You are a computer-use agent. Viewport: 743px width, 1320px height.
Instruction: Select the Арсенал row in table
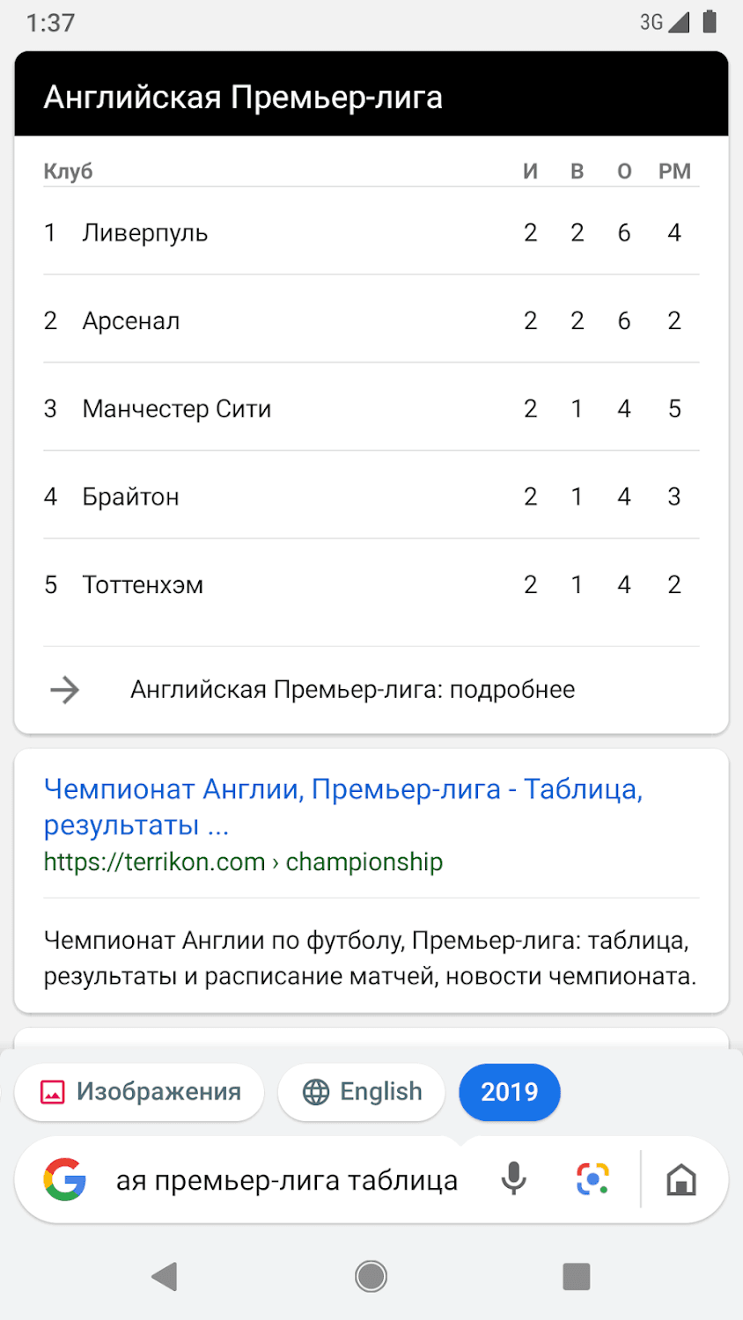click(x=131, y=321)
